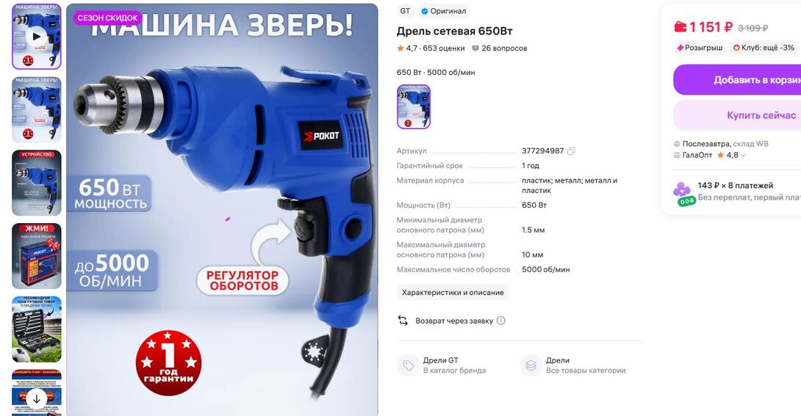Add the drill to cart via Добавить в корзину
This screenshot has height=416, width=801.
coord(737,79)
